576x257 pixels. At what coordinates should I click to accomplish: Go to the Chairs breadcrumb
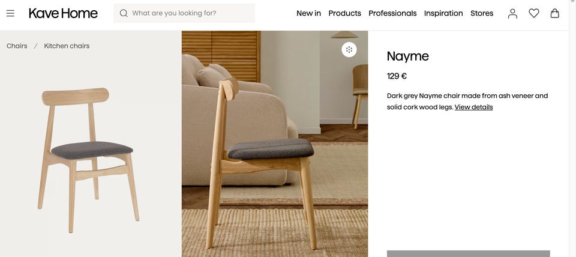click(17, 46)
